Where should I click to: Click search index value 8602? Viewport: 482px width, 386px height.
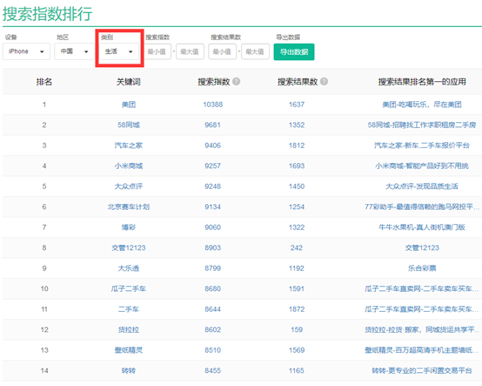pyautogui.click(x=212, y=329)
